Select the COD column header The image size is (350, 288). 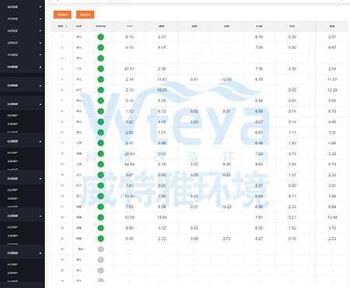129,26
